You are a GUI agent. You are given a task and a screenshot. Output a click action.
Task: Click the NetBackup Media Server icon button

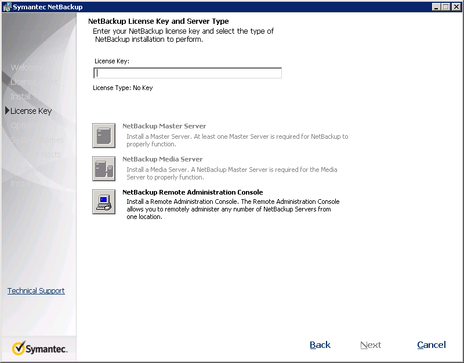(x=104, y=168)
